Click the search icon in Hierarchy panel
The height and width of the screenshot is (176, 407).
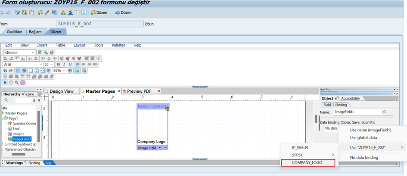[x=6, y=100]
